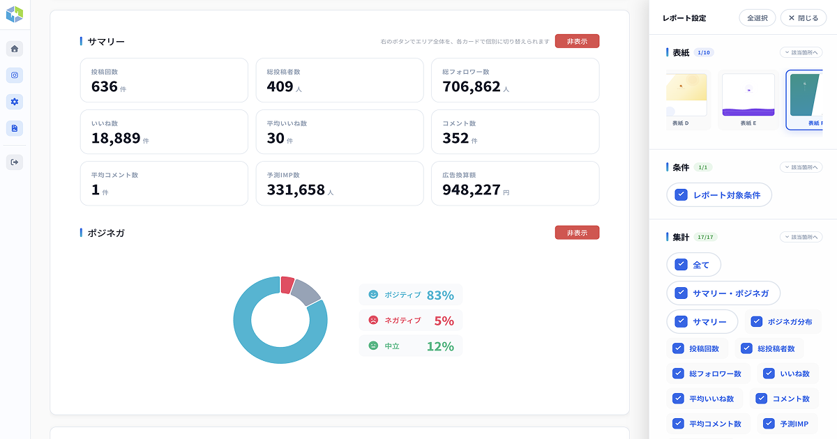Image resolution: width=837 pixels, height=439 pixels.
Task: Open the home icon in sidebar
Action: 15,49
